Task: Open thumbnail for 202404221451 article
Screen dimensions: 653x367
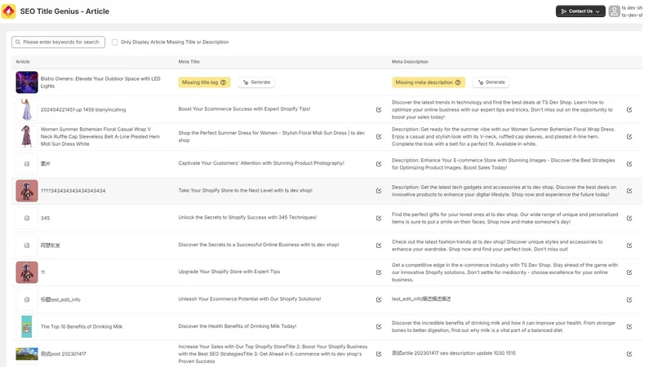Action: click(x=27, y=109)
